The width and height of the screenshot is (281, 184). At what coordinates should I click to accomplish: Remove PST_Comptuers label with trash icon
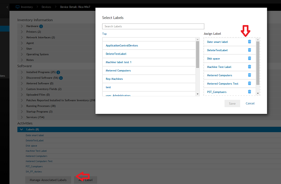pos(249,92)
